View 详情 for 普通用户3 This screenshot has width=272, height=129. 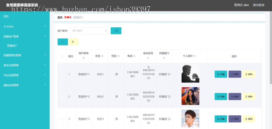221,119
